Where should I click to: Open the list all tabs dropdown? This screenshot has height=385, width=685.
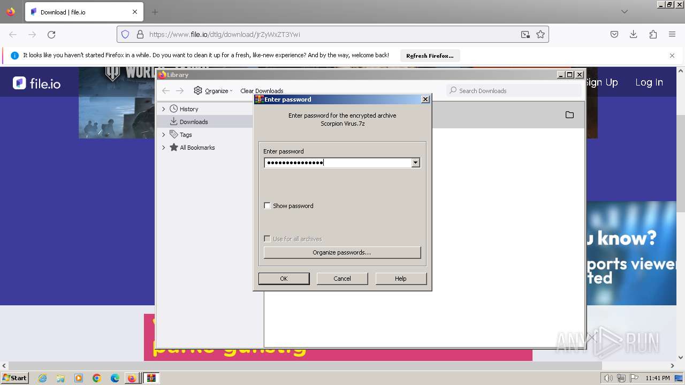click(x=625, y=12)
